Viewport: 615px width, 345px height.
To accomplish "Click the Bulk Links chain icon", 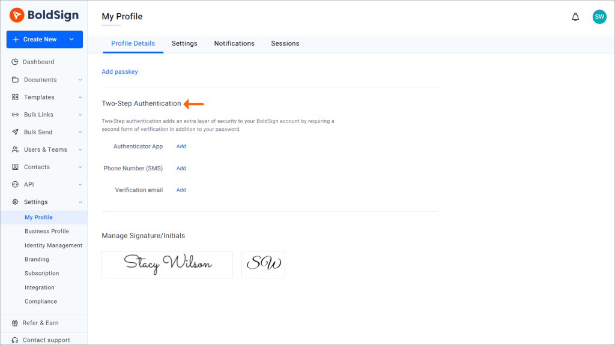I will pyautogui.click(x=15, y=115).
